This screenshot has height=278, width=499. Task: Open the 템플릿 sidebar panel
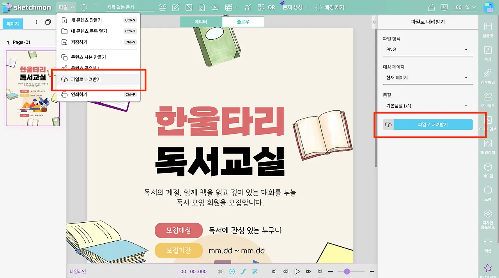pyautogui.click(x=488, y=30)
